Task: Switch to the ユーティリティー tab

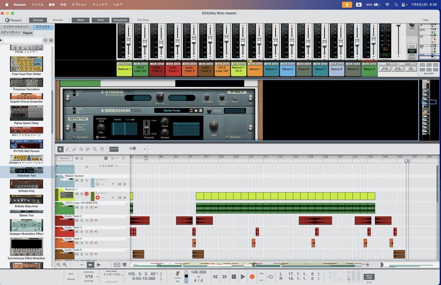Action: pyautogui.click(x=11, y=33)
